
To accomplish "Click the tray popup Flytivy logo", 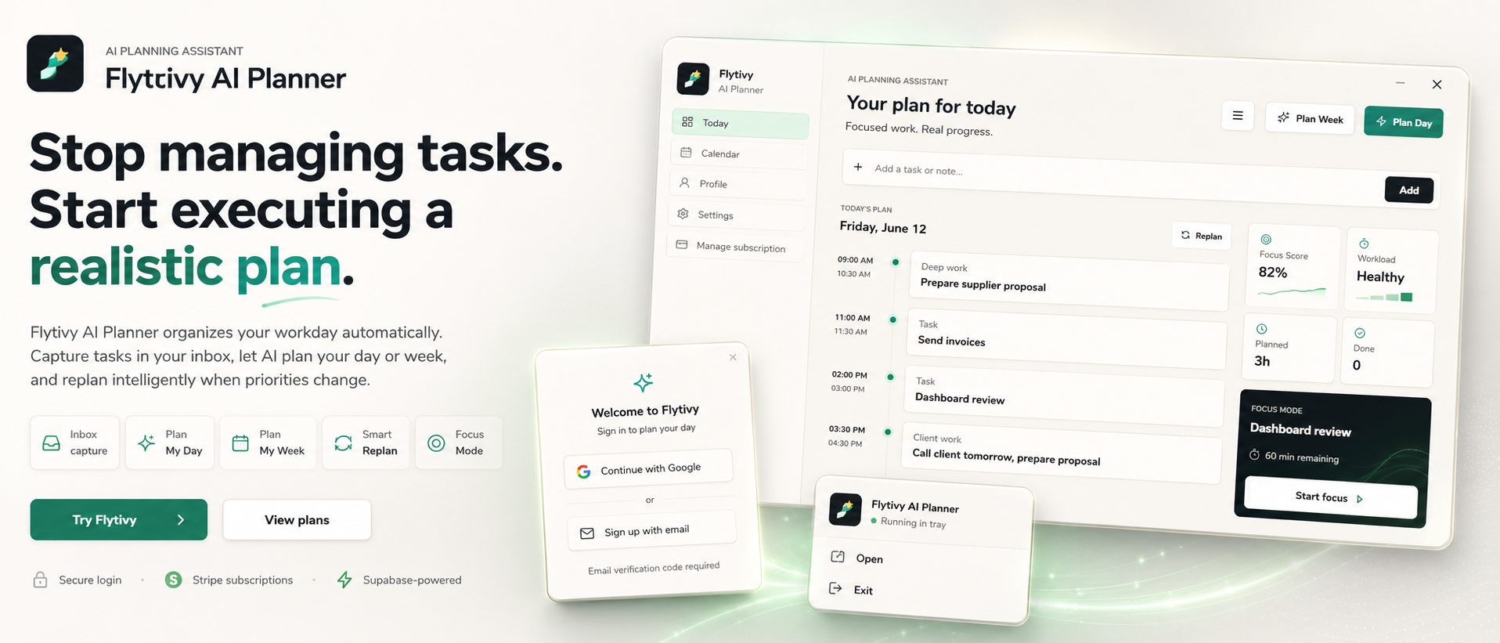I will point(846,510).
